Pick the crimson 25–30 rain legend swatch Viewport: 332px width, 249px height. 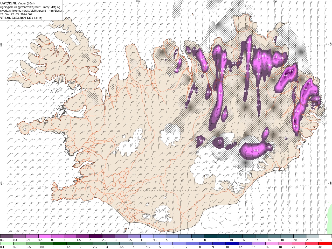(x=312, y=244)
